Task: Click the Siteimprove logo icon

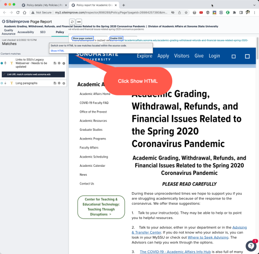Action: 3,22
